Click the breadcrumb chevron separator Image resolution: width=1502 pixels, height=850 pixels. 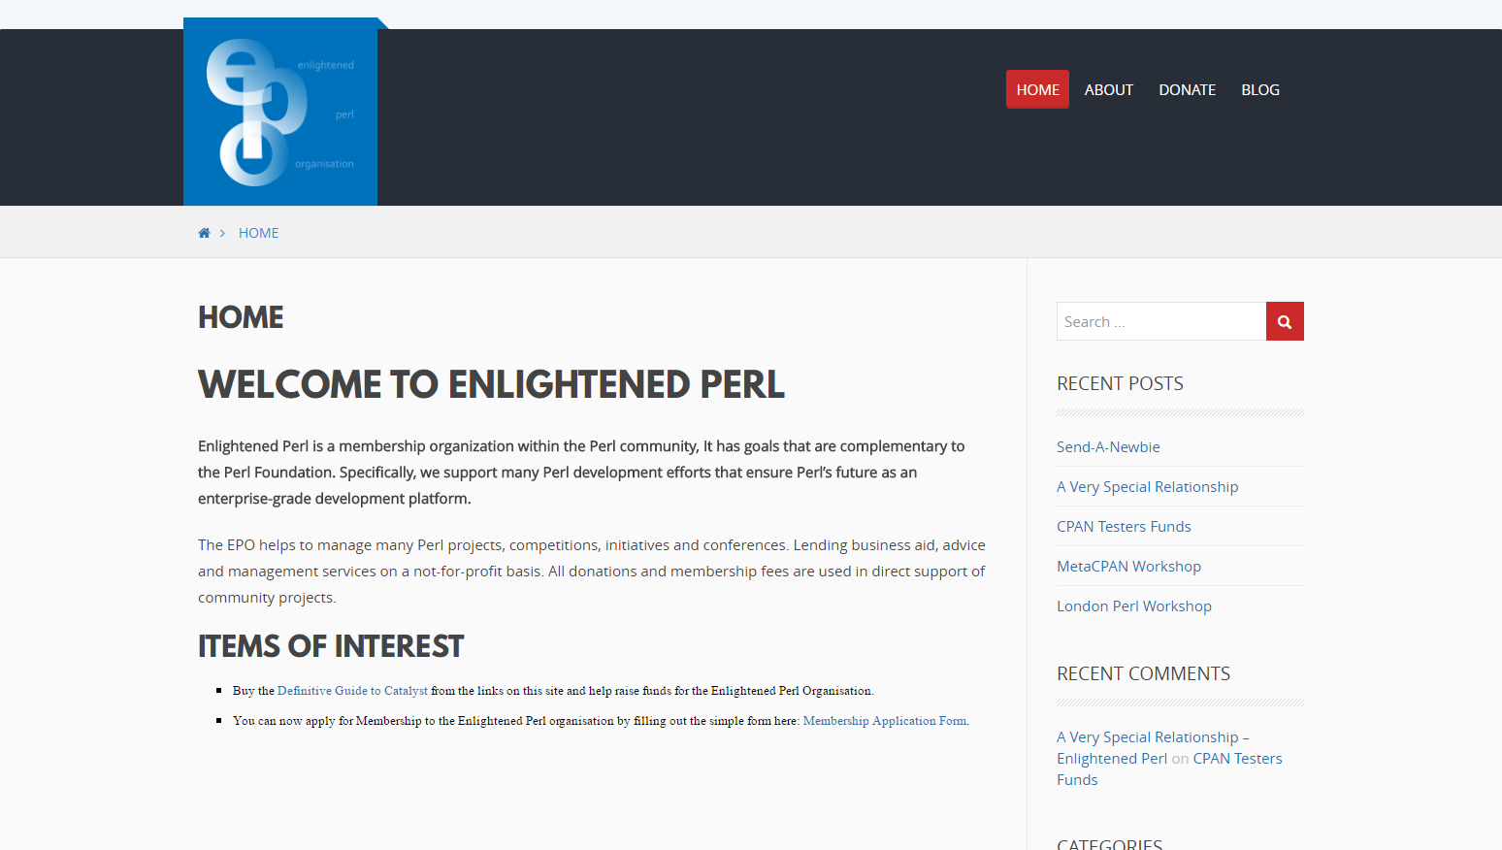tap(222, 233)
